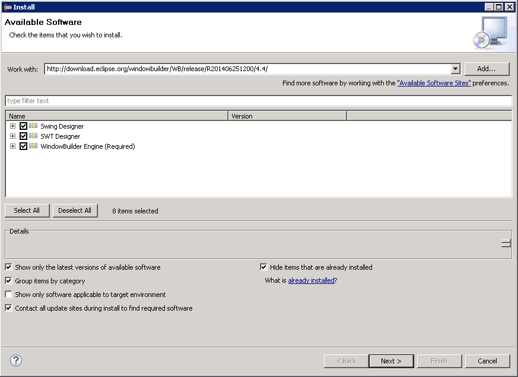Image resolution: width=518 pixels, height=377 pixels.
Task: Open the Work with repository dropdown
Action: [455, 68]
